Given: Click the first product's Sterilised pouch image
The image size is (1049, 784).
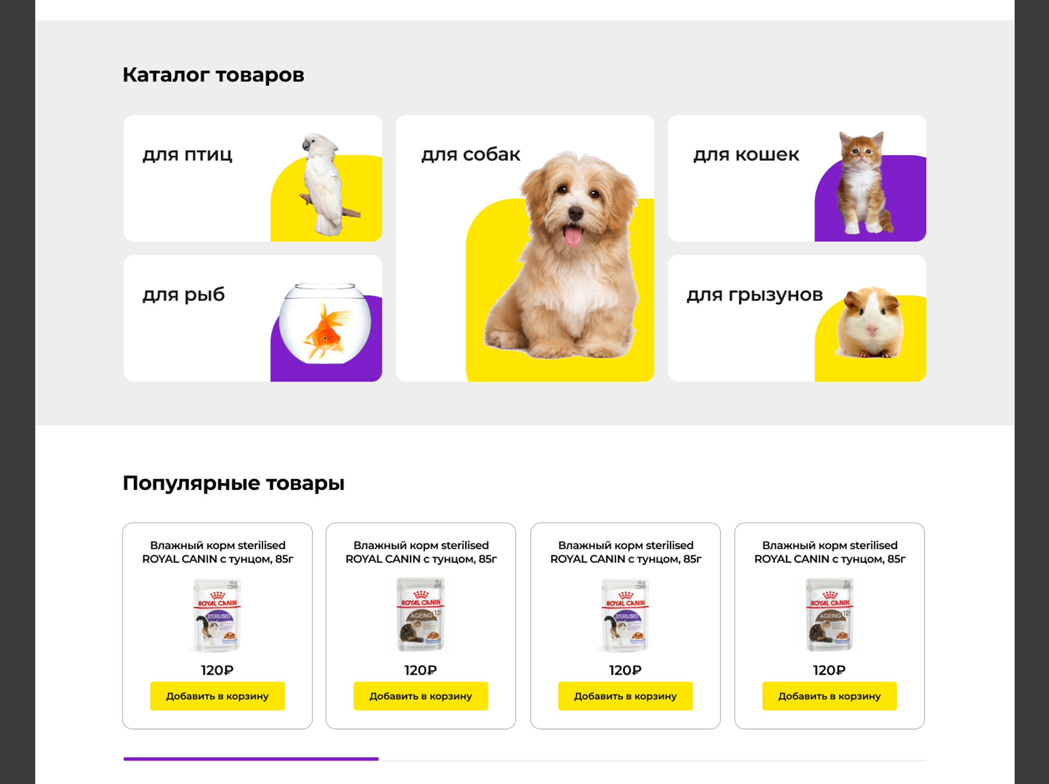Looking at the screenshot, I should (x=217, y=615).
